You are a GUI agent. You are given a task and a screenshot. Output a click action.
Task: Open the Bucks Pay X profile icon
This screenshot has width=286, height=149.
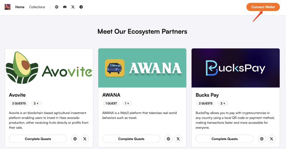[x=272, y=139]
